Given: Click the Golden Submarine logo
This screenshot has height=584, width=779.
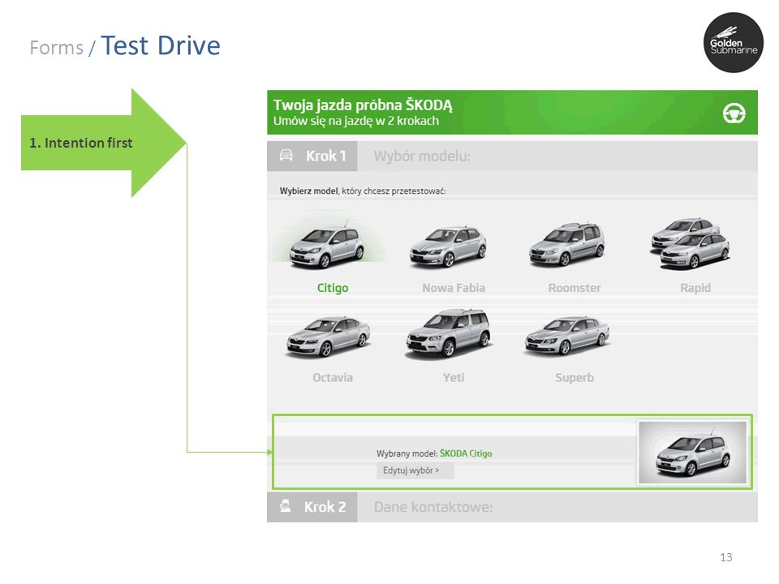Looking at the screenshot, I should (734, 43).
